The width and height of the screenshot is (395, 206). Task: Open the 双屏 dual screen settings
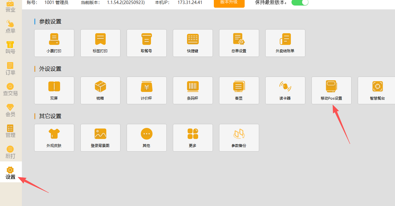54,90
